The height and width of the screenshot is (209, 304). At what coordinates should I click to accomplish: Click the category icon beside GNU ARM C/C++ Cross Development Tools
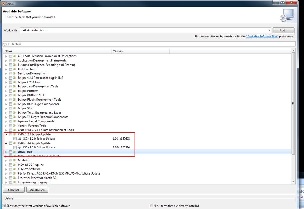(15, 130)
